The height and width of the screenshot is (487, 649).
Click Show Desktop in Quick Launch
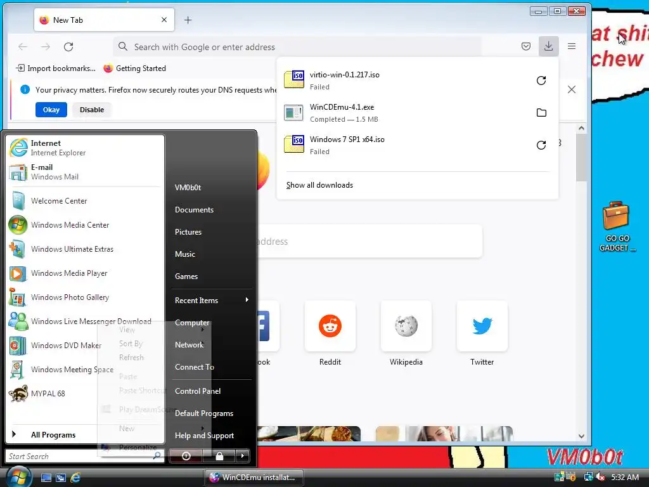(46, 478)
